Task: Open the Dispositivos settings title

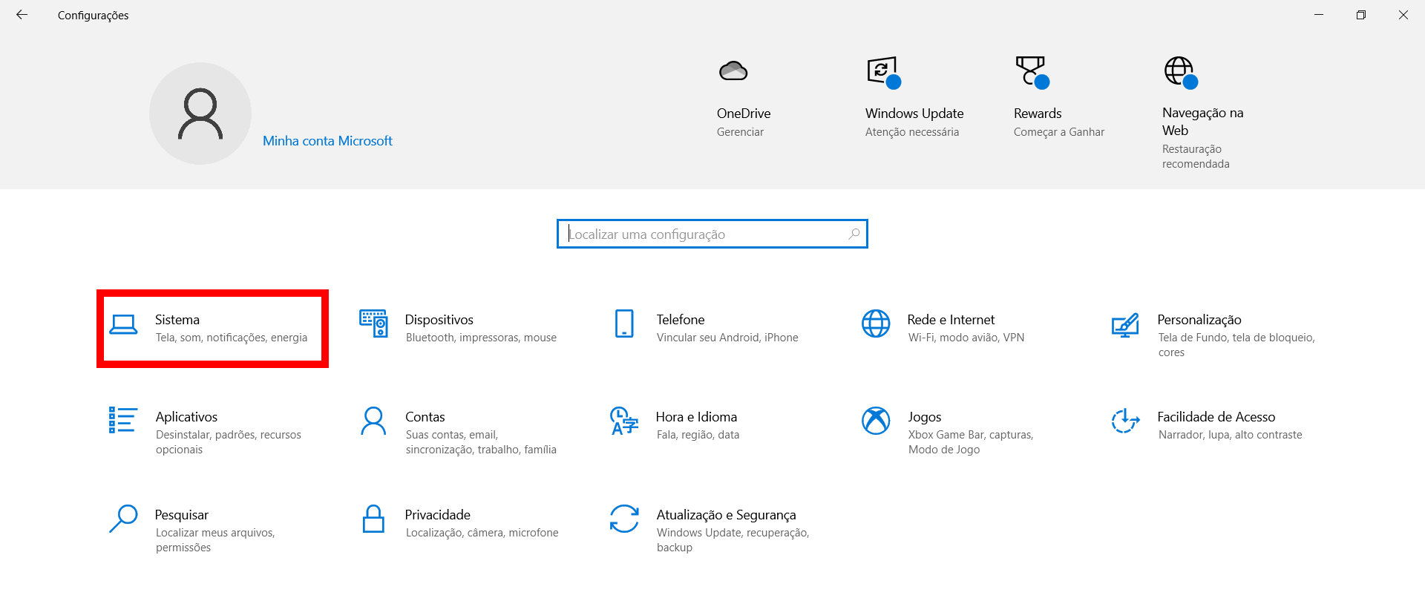Action: 439,320
